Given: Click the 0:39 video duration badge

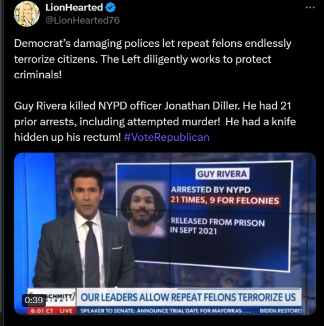Looking at the screenshot, I should (34, 301).
